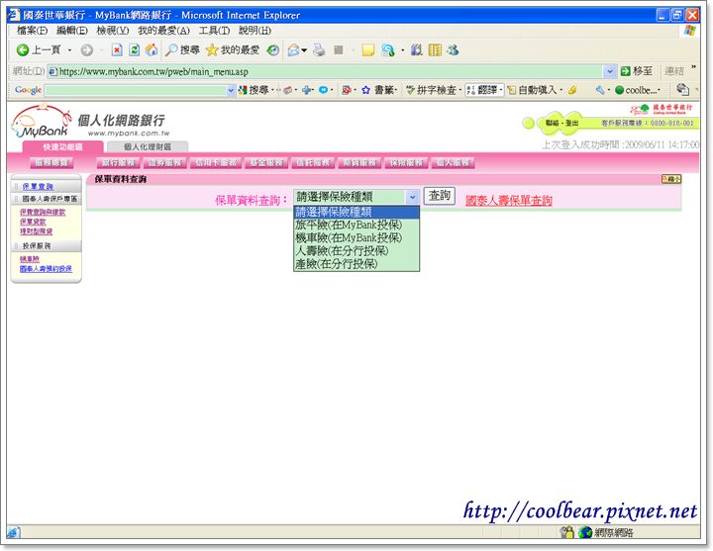Toggle the 請選擇保險種類 combo box arrow
713x551 pixels.
coord(412,197)
